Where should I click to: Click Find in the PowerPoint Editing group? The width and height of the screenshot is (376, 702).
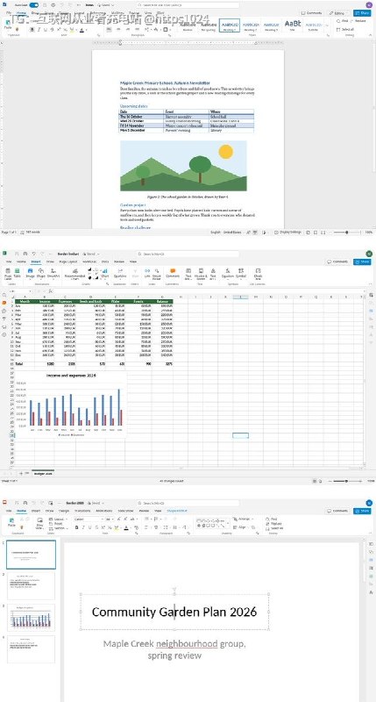click(x=272, y=519)
